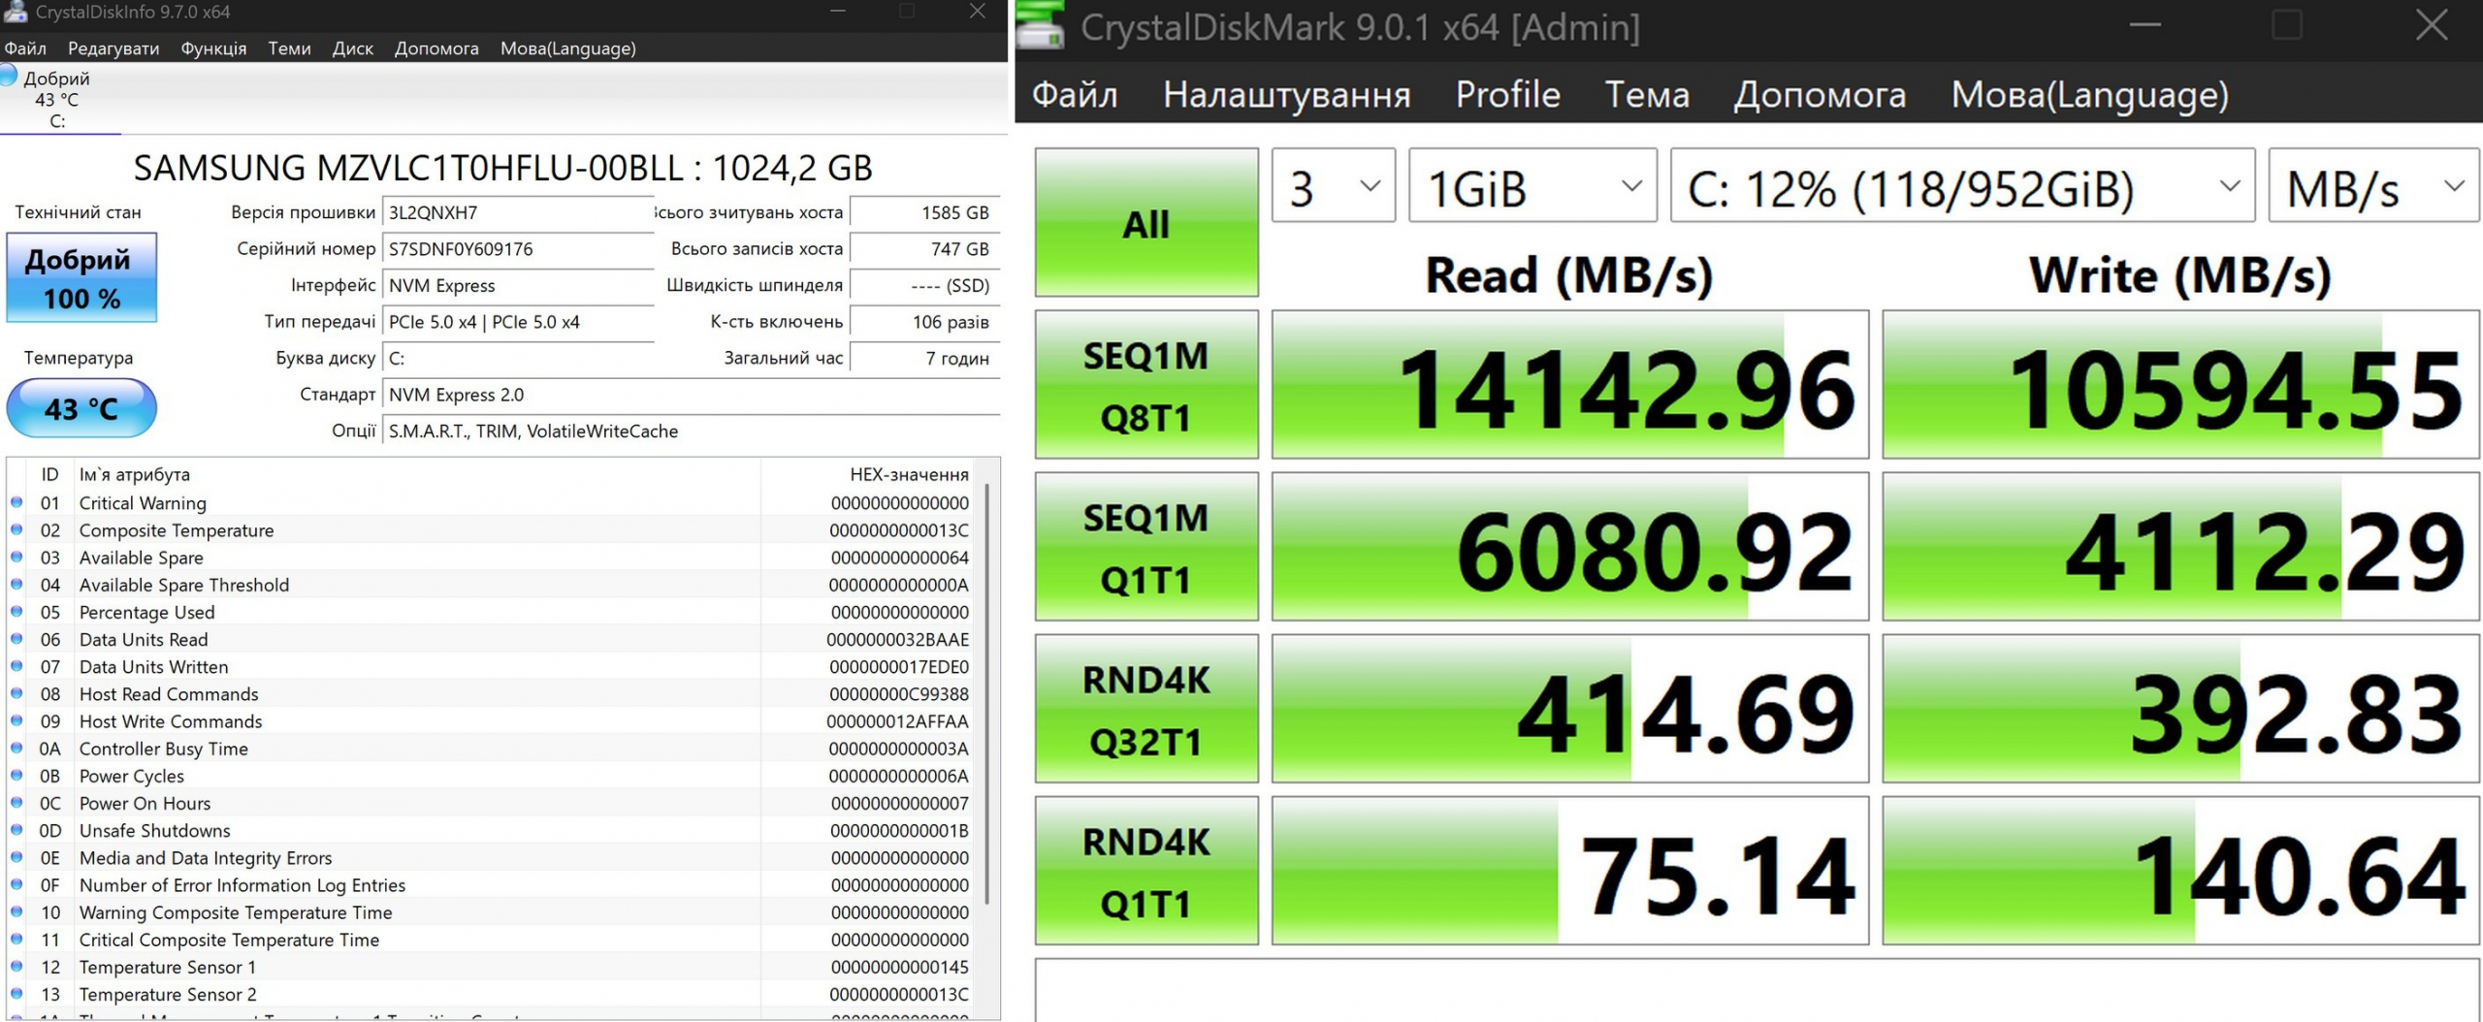Open the test count dropdown showing 3
The height and width of the screenshot is (1022, 2483).
click(x=1333, y=186)
